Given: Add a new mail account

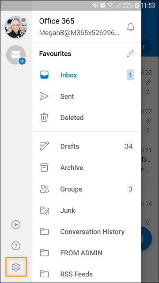Looking at the screenshot, I should point(16,55).
